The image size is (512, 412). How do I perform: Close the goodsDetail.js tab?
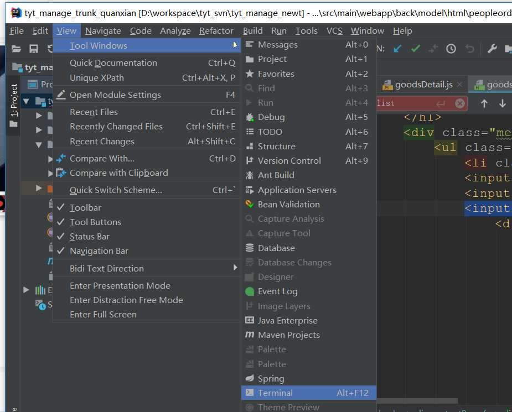(460, 85)
